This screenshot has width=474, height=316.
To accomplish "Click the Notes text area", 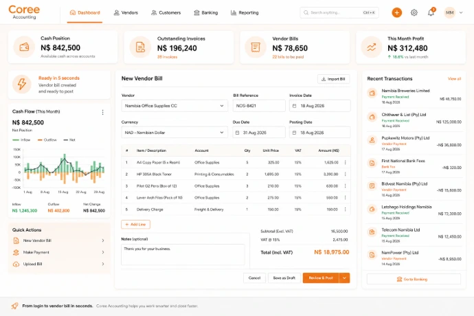I will pyautogui.click(x=183, y=255).
